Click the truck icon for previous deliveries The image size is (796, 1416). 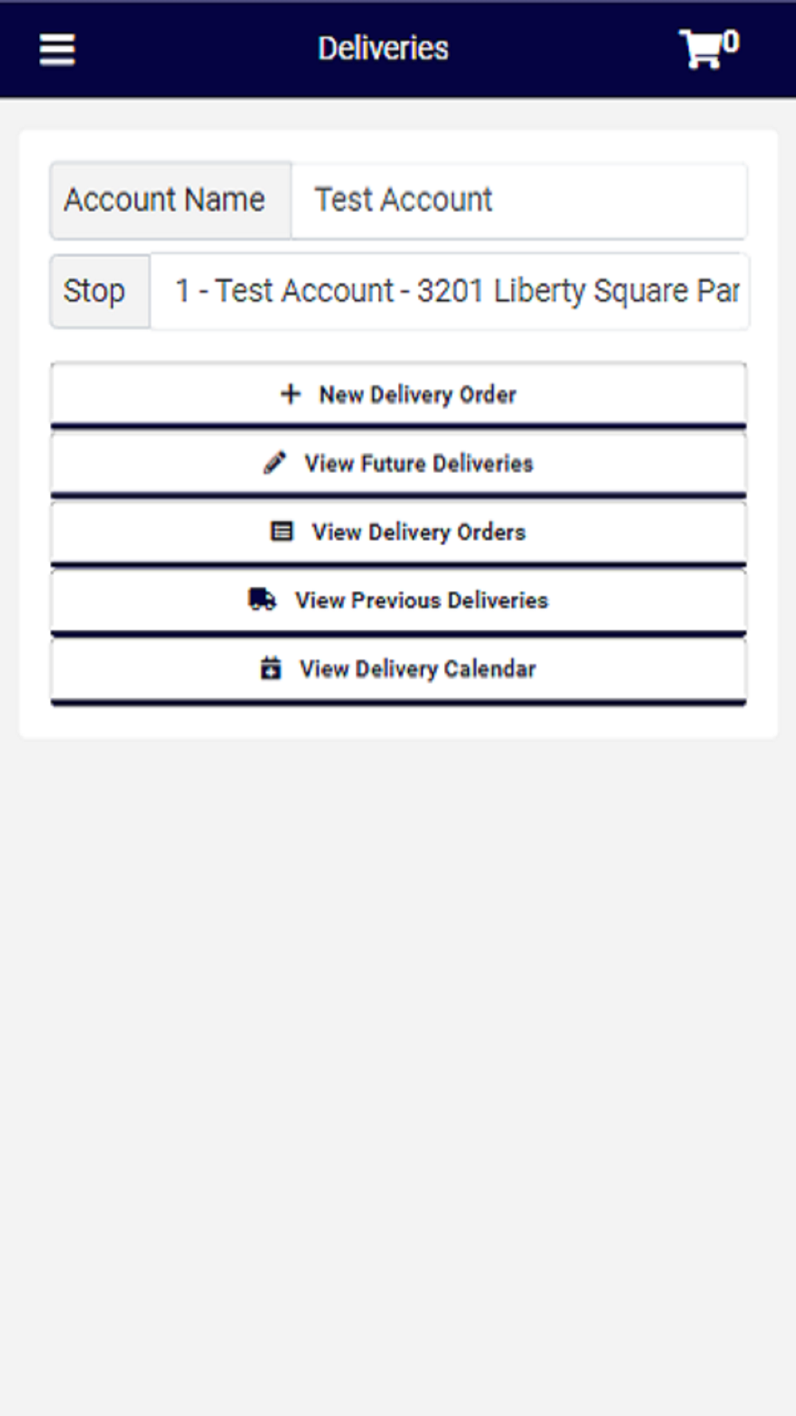[x=262, y=599]
